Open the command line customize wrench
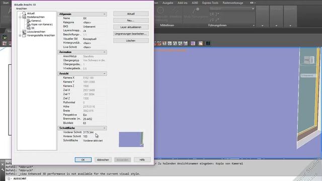322x181 pixels. click(x=3, y=170)
